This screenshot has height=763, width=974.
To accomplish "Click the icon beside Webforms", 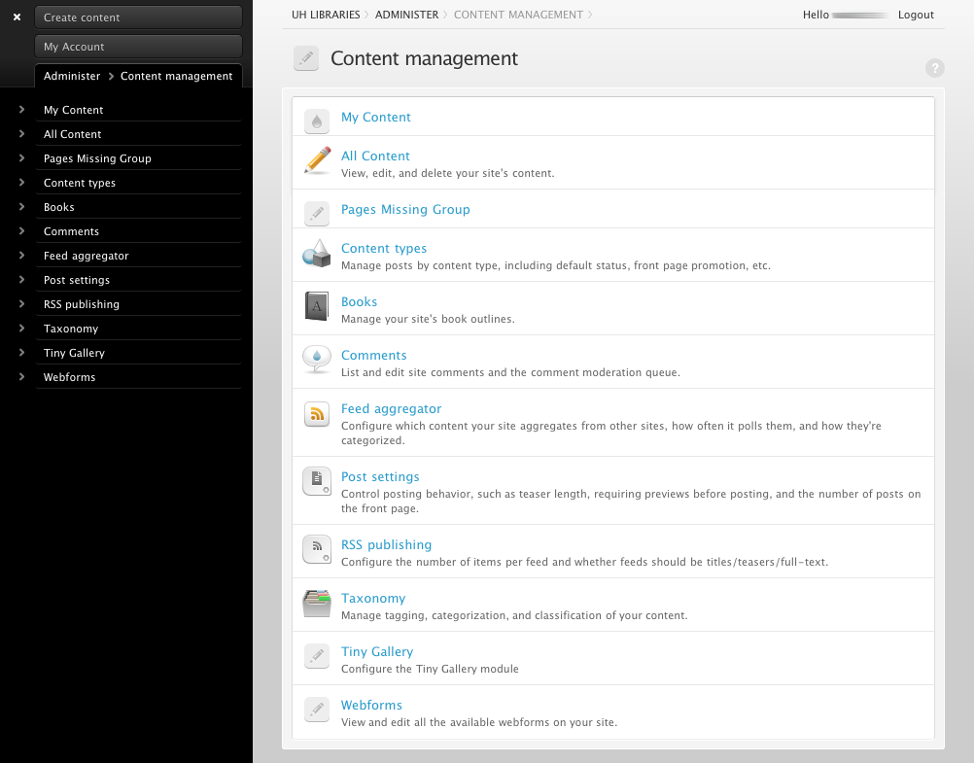I will (x=317, y=709).
